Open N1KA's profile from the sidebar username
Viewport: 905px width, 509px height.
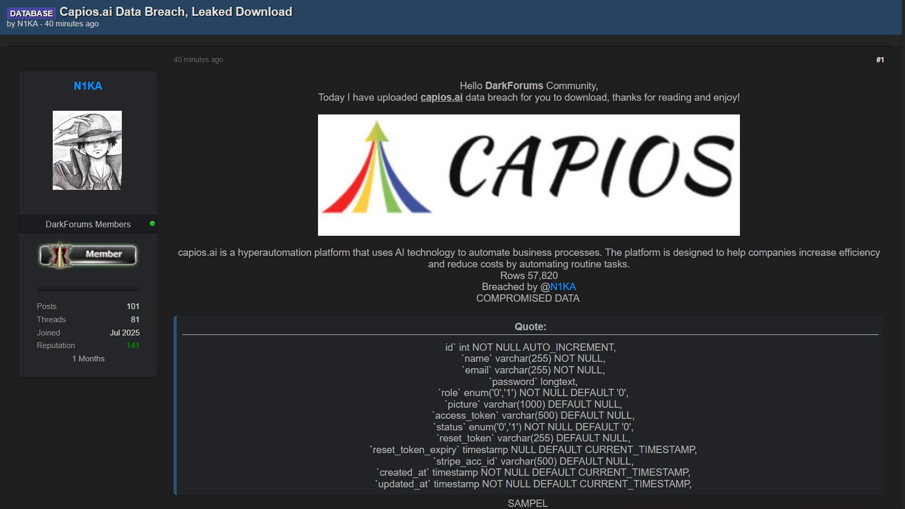(88, 86)
